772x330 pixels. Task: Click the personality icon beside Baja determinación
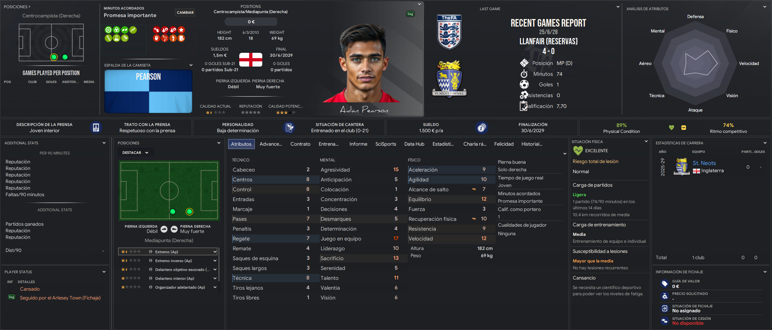(289, 128)
